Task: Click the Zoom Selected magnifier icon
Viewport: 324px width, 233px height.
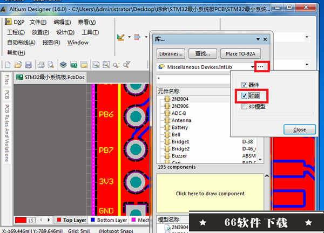Action: coord(116,65)
